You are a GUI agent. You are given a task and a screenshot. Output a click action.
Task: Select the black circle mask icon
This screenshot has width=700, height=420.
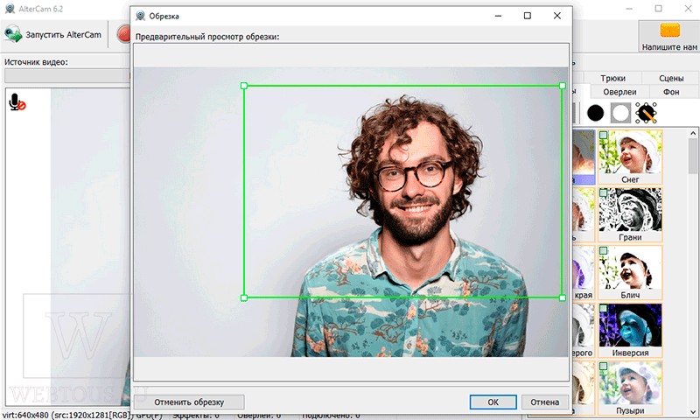pos(595,113)
